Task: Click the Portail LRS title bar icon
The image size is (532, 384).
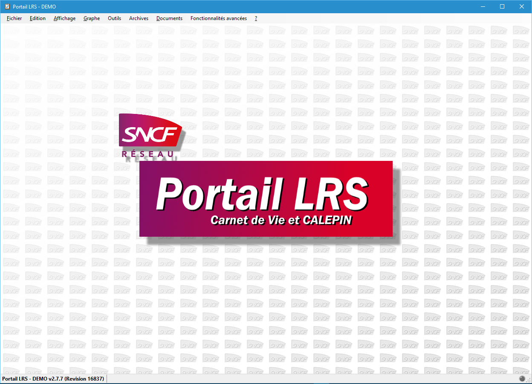Action: coord(7,6)
